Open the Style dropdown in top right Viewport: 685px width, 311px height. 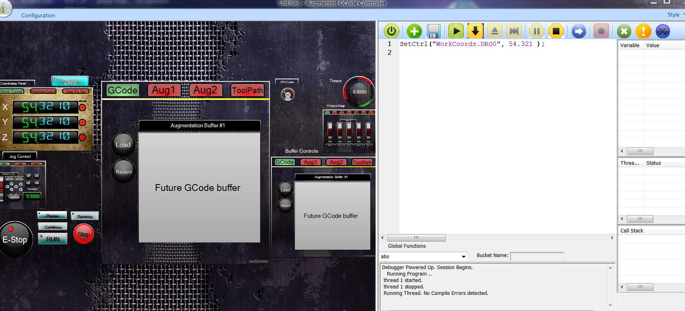click(x=675, y=15)
